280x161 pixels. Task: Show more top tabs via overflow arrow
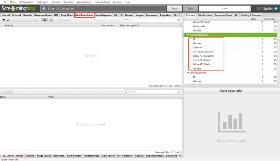pos(180,15)
